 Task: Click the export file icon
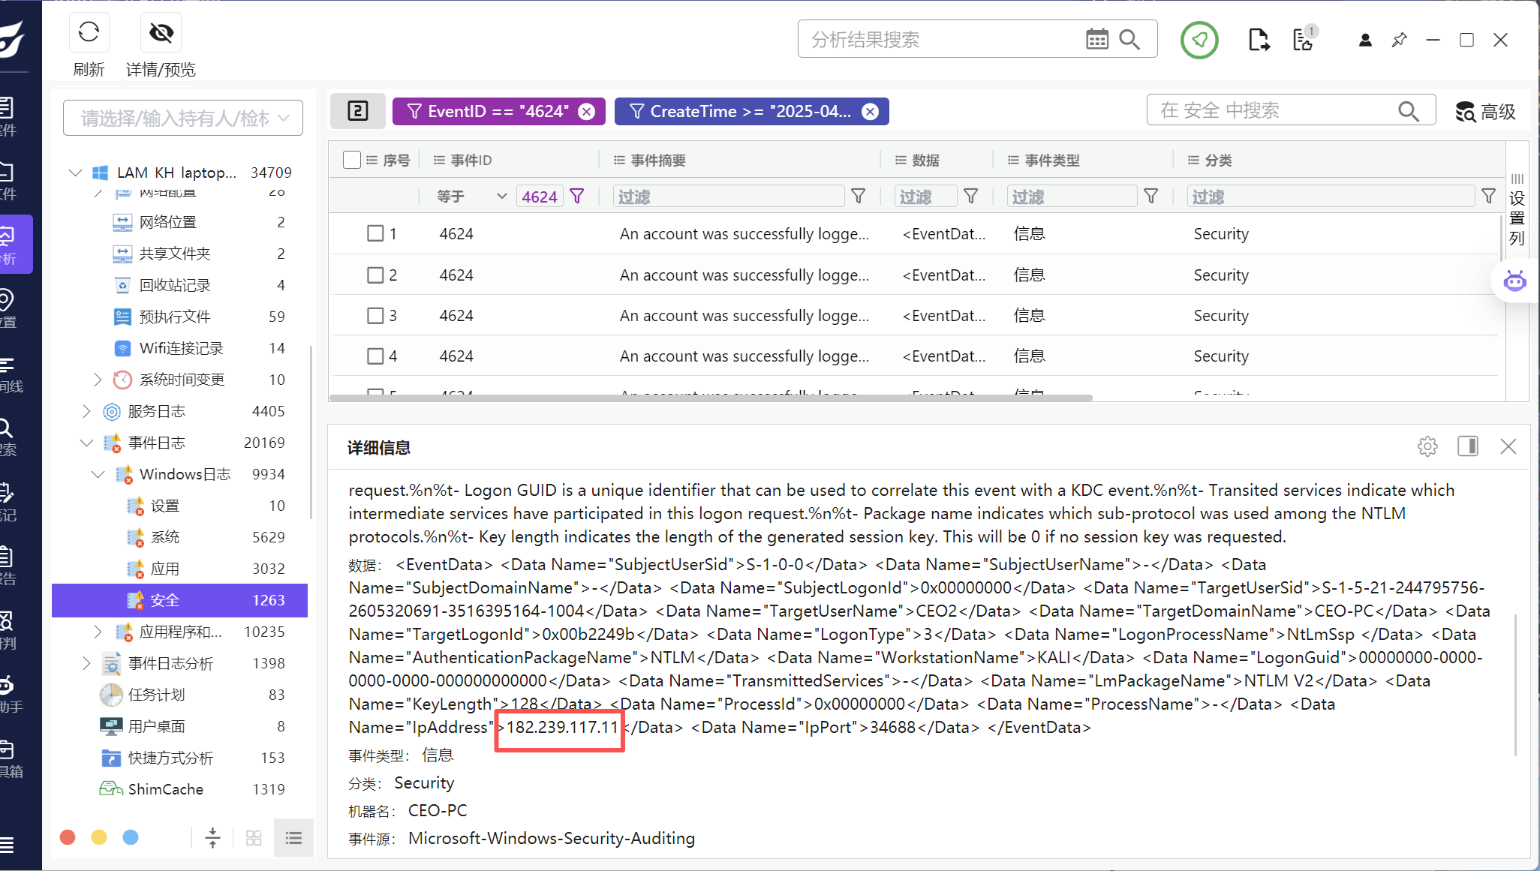tap(1259, 40)
